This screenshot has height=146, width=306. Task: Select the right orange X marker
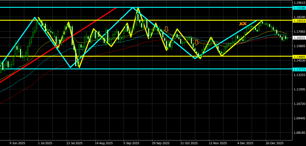pos(244,24)
